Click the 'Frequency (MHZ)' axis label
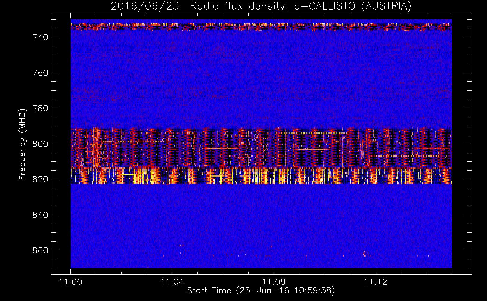Screen dimensions: 487x301 point(22,144)
